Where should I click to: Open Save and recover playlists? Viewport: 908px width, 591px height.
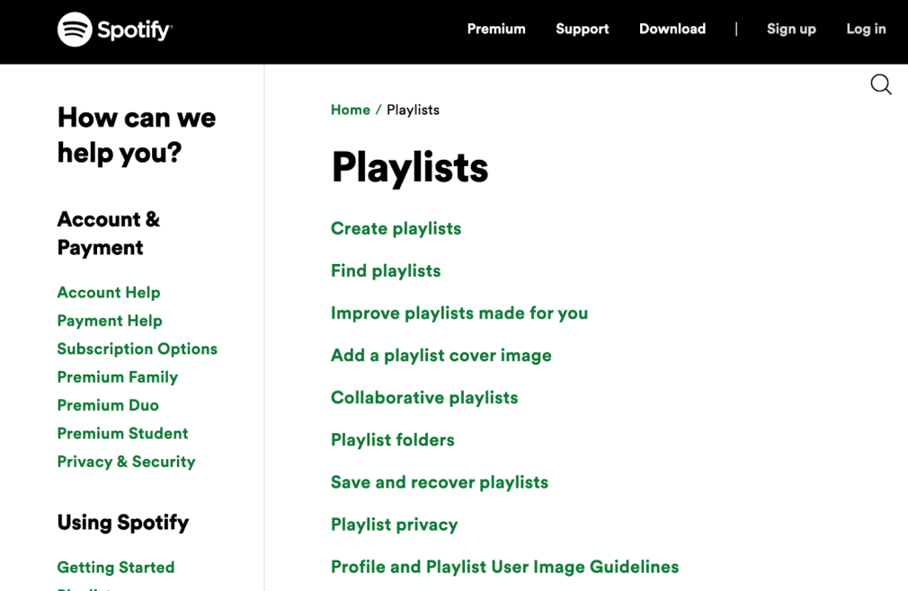[440, 481]
